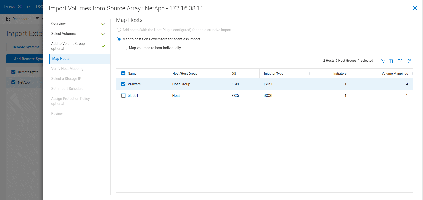Click the iSCSI cell in blade1 row

pyautogui.click(x=268, y=96)
